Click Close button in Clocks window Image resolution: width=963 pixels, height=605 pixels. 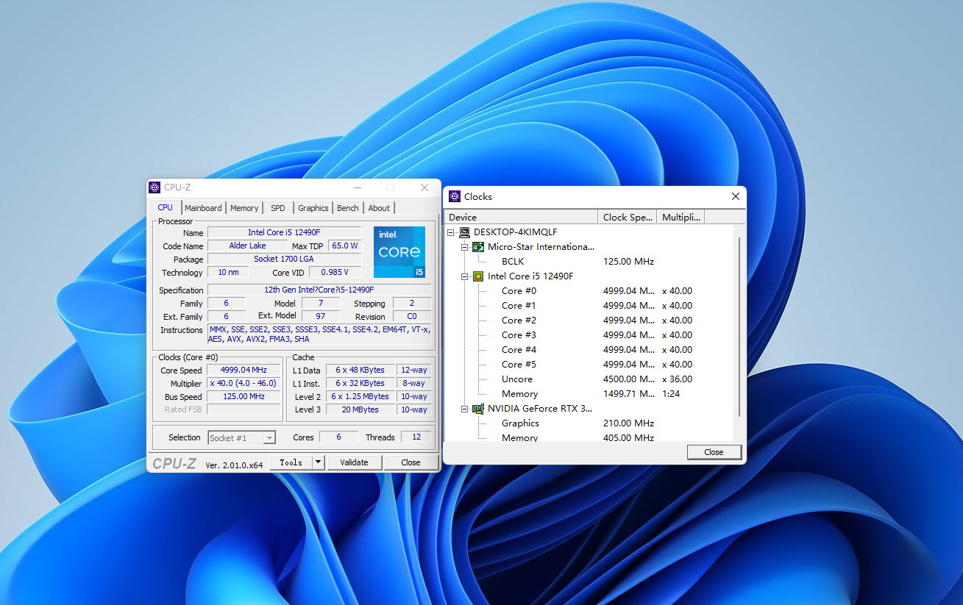713,452
